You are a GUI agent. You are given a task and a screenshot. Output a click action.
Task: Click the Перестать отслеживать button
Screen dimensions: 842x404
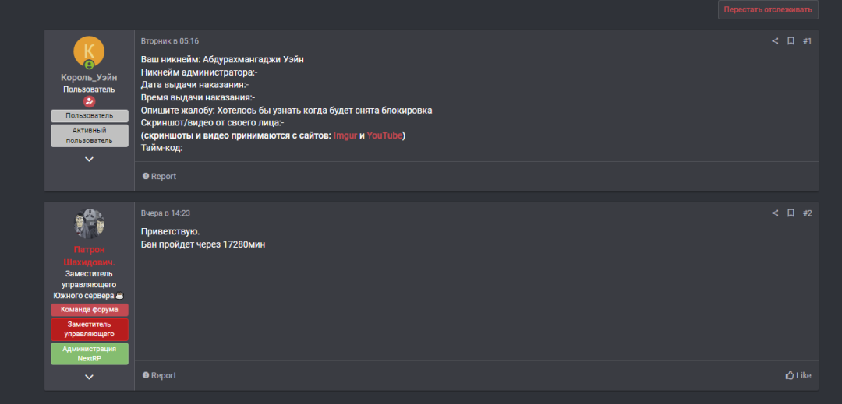point(768,9)
